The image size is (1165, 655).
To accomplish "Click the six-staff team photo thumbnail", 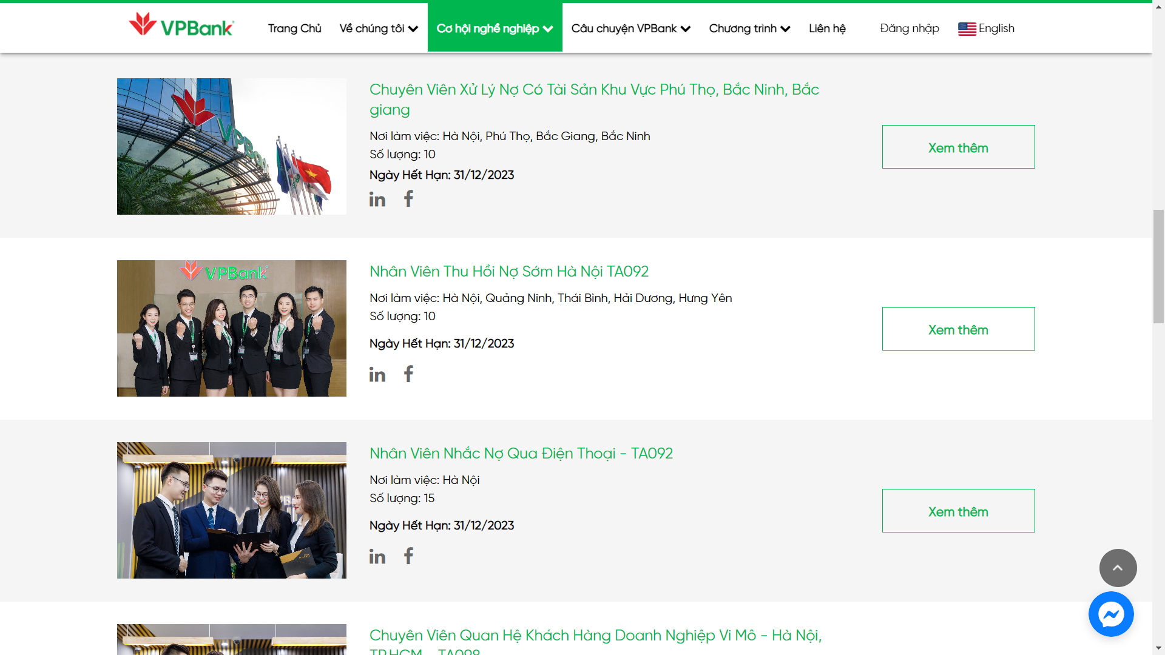I will pos(232,328).
